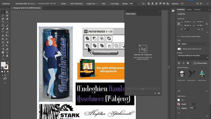Click the isolate object icon after Transform
This screenshot has height=119, width=211.
(182, 4)
